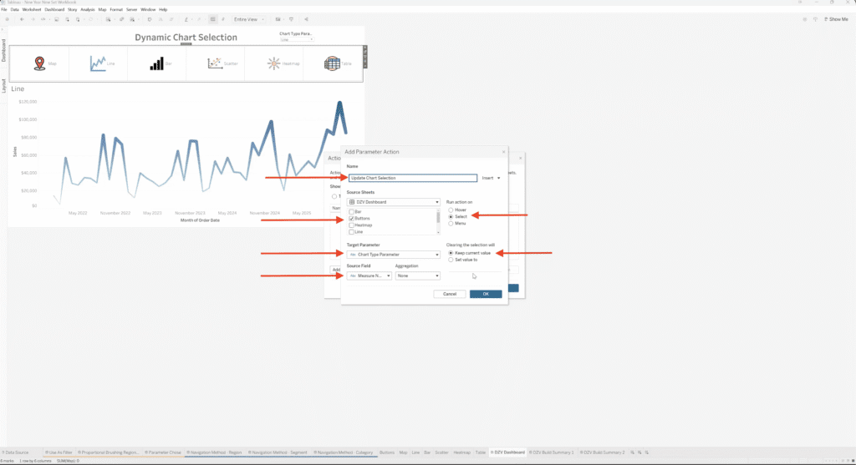Check the Bar source sheet checkbox
The image size is (856, 465).
[351, 212]
